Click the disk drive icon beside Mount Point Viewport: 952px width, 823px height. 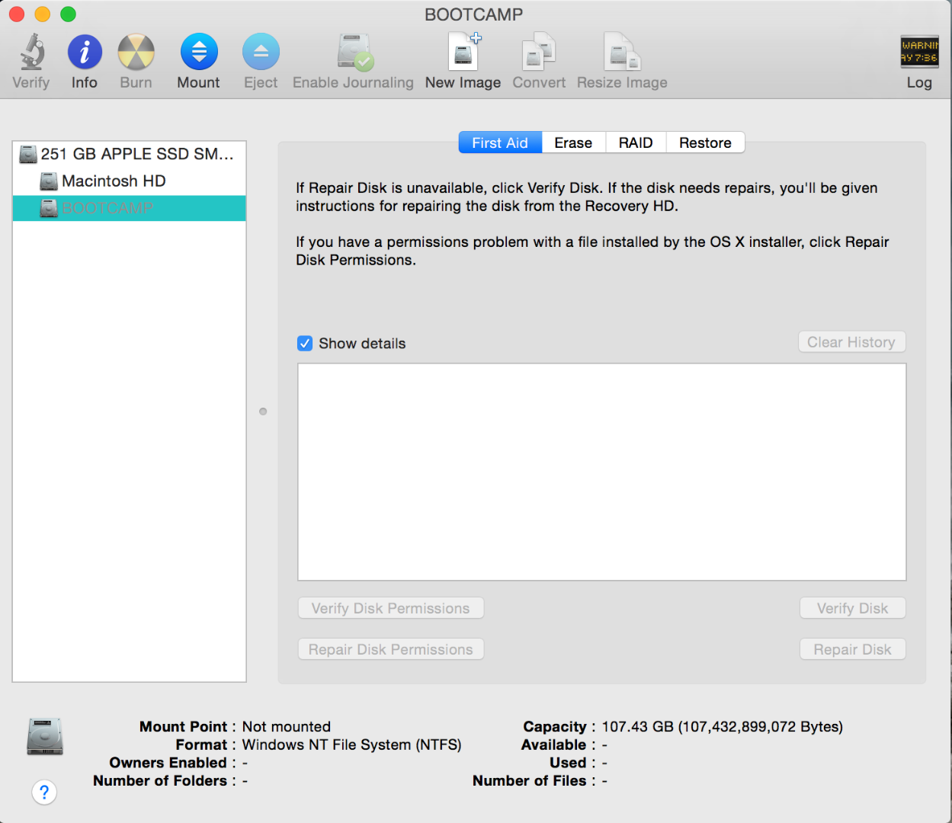coord(45,736)
